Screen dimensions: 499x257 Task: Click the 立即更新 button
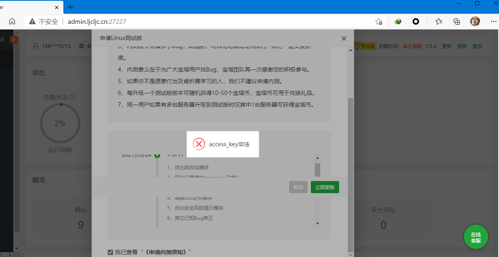click(x=325, y=187)
